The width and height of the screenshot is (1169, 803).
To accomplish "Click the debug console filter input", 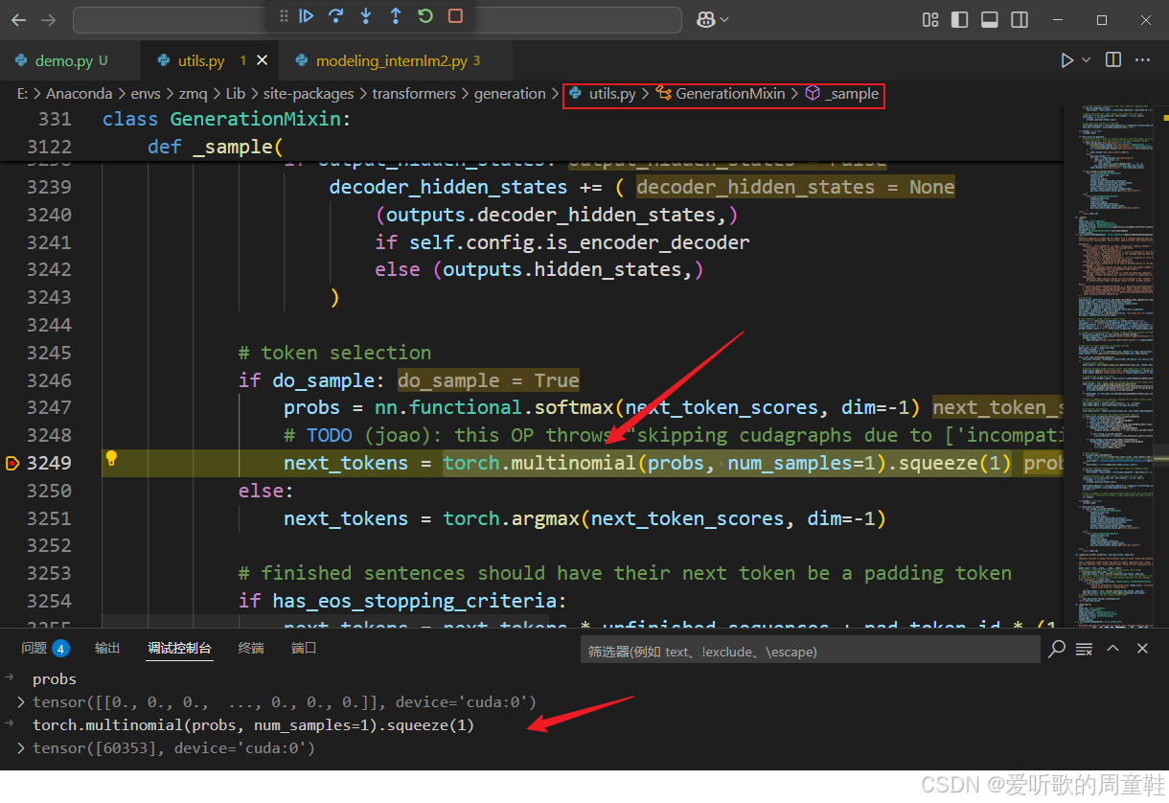I will tap(810, 651).
